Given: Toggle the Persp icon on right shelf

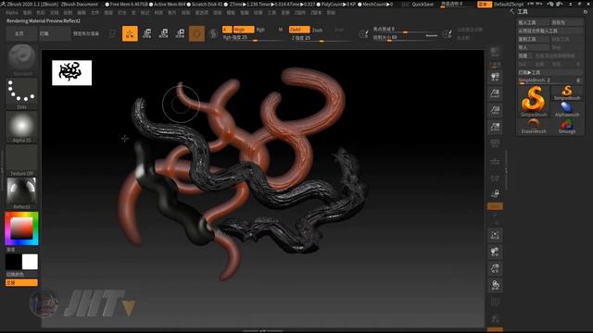Looking at the screenshot, I should coord(495,143).
